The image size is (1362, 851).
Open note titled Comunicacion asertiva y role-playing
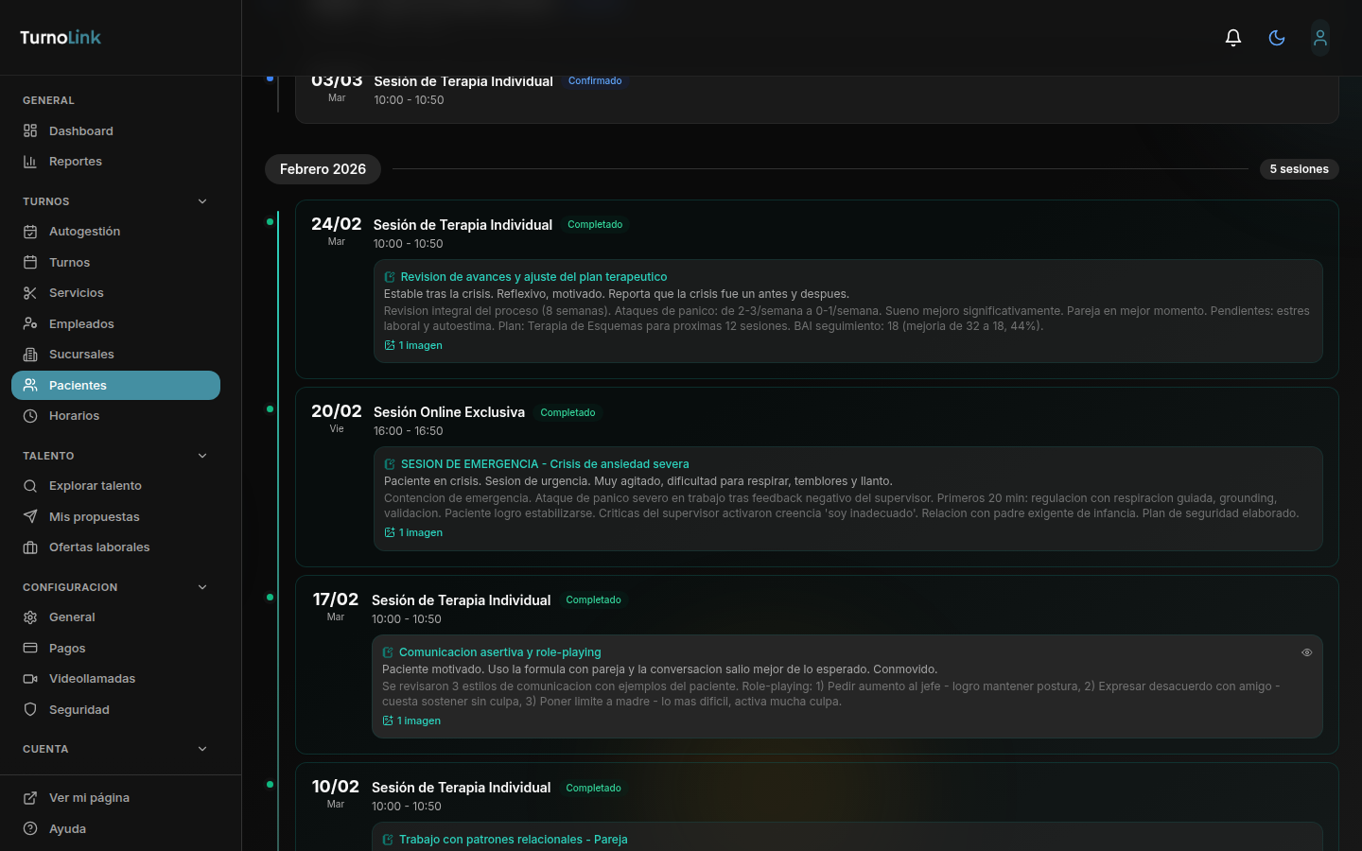click(x=499, y=652)
